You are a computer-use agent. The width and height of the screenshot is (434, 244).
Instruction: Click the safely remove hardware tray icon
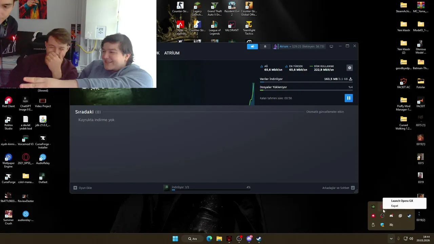pyautogui.click(x=373, y=225)
